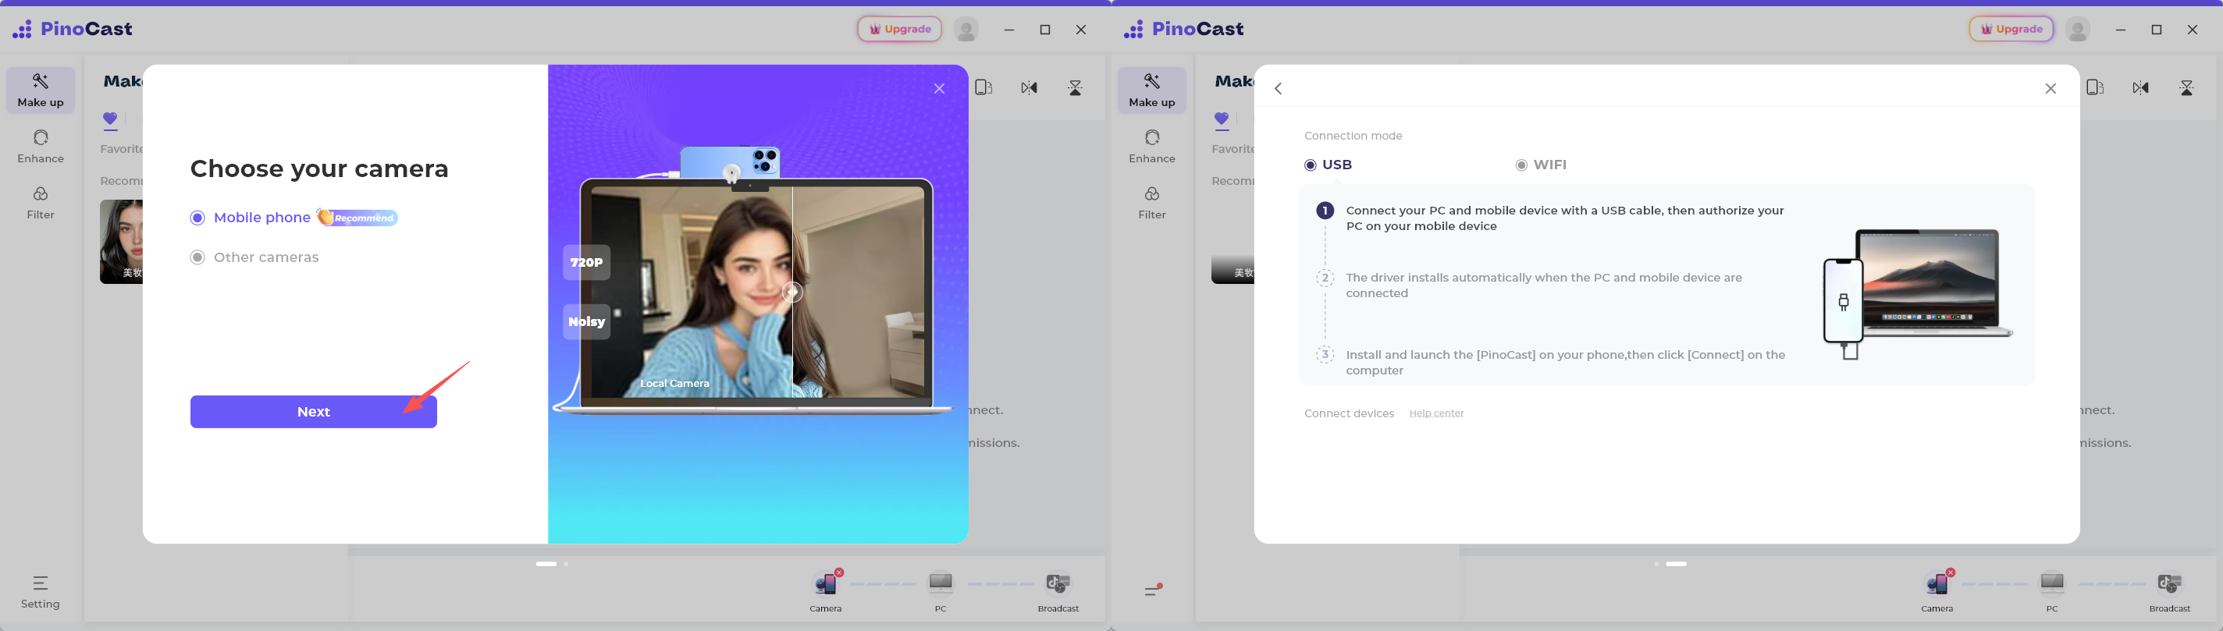Screen dimensions: 2223x631
Task: Click Broadcast icon in left window
Action: pos(1058,583)
